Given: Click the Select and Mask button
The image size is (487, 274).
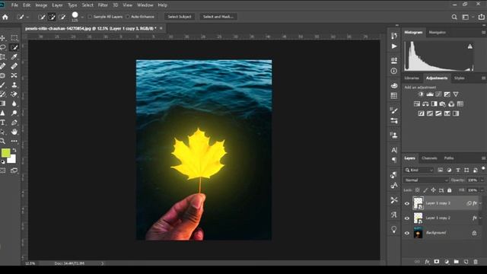Looking at the screenshot, I should [x=218, y=17].
